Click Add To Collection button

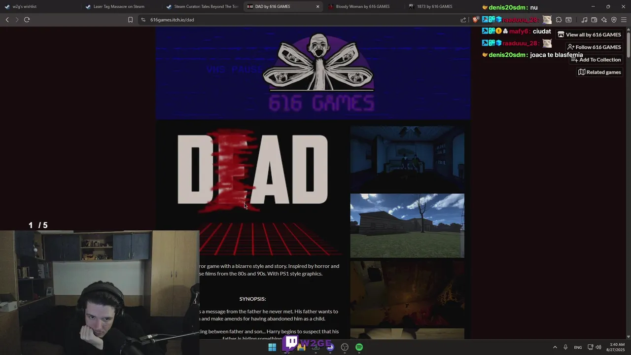tap(596, 60)
